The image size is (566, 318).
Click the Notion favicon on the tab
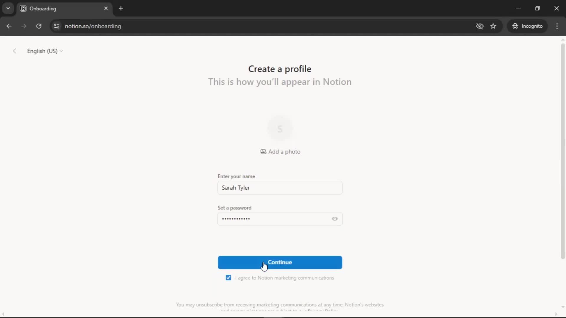(x=23, y=8)
